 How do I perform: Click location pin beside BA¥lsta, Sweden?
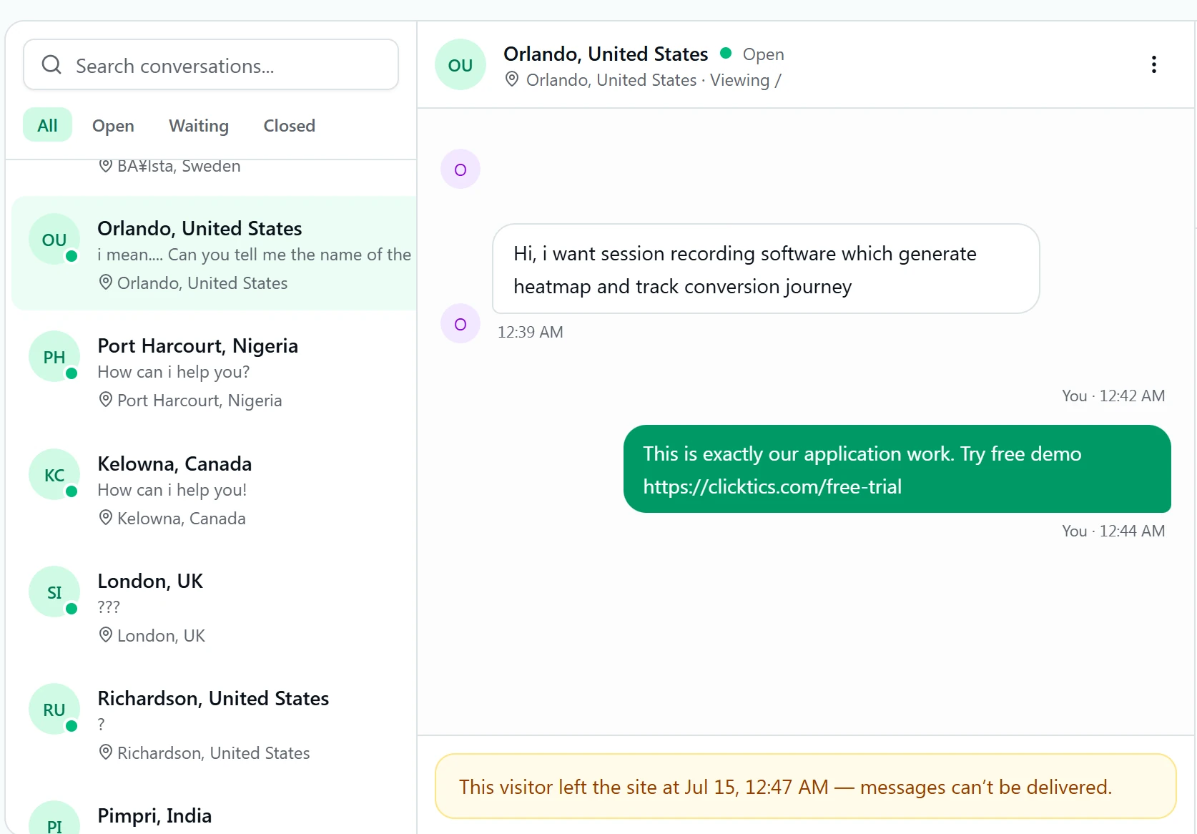coord(106,166)
